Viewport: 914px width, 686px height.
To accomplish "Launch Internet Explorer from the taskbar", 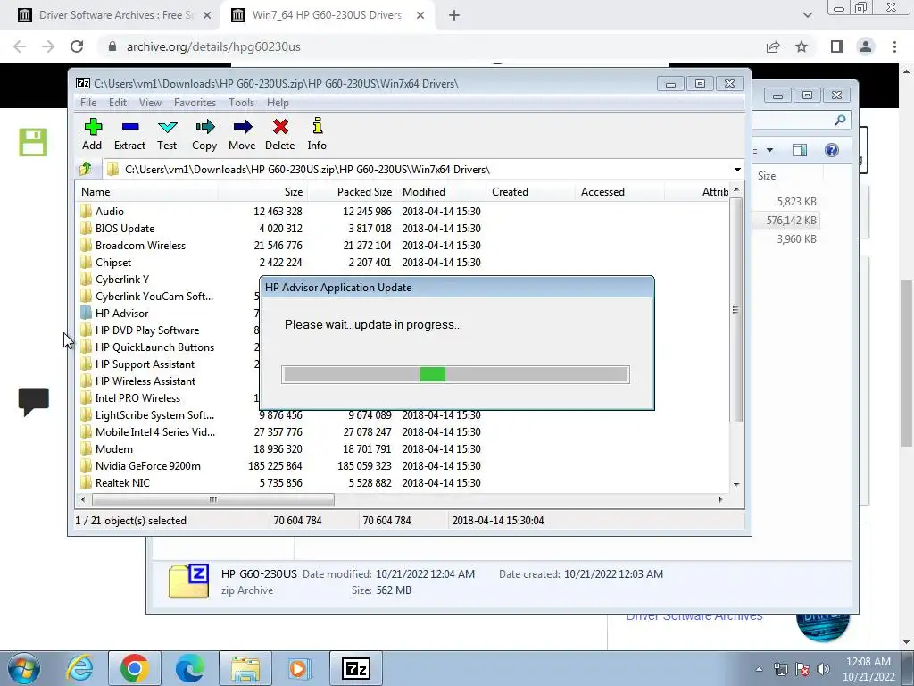I will coord(80,668).
